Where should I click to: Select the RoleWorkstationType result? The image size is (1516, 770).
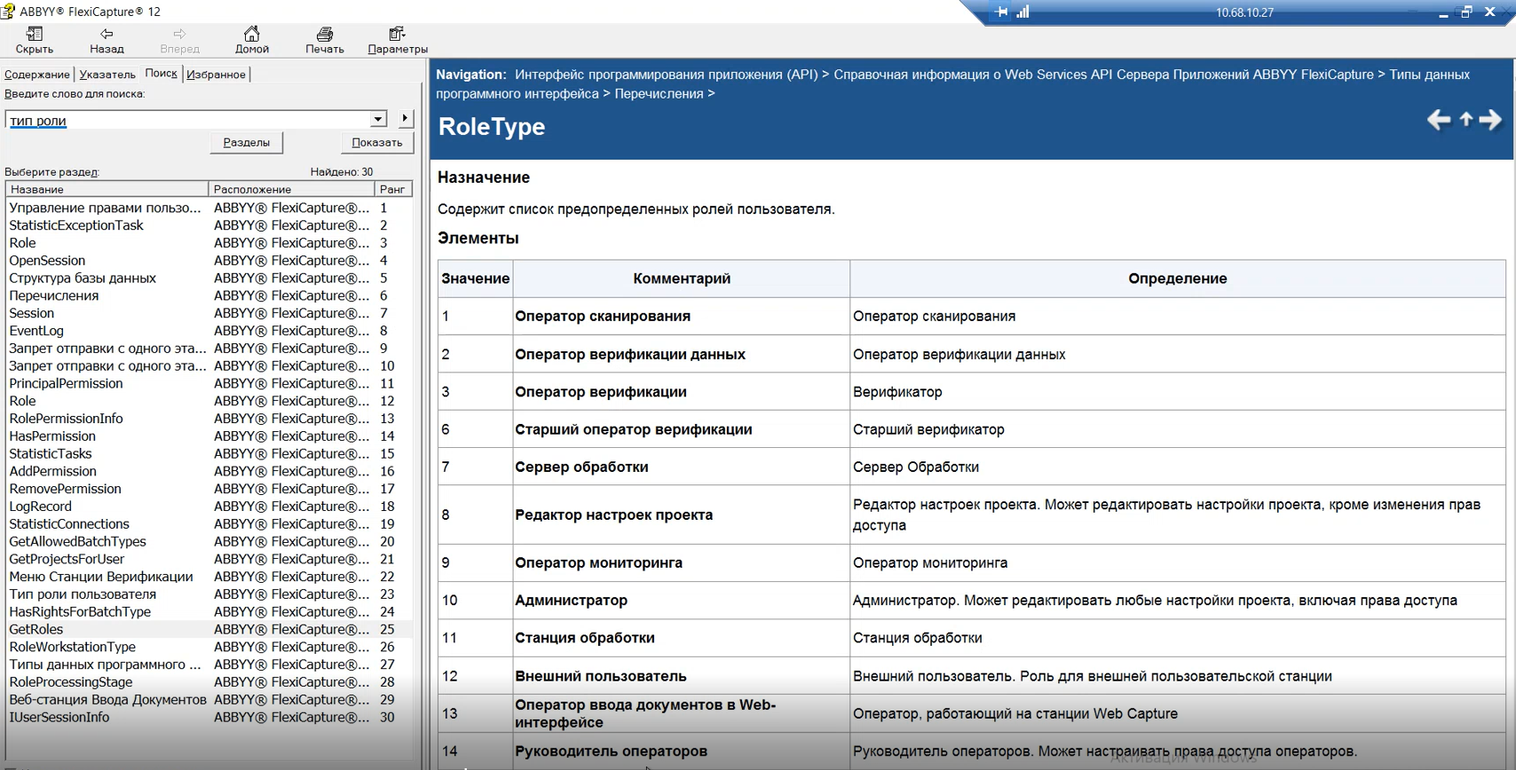(x=72, y=647)
